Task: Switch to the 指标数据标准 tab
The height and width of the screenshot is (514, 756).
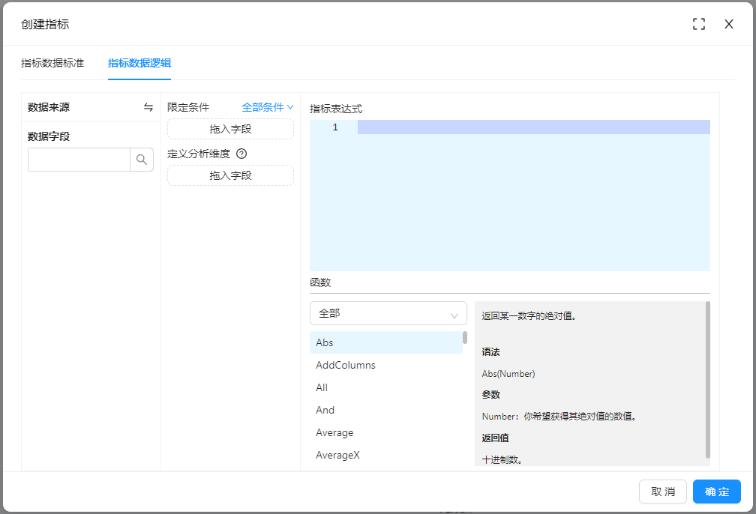Action: [52, 63]
